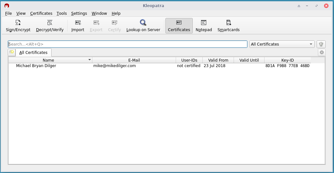Viewport: 334px width, 173px height.
Task: Open the View menu
Action: [x=21, y=13]
